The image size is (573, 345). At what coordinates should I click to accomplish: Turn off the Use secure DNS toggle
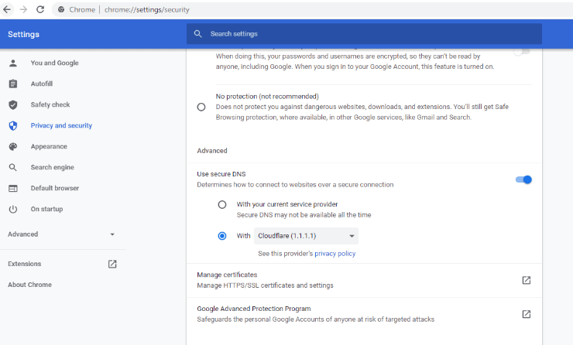click(523, 179)
